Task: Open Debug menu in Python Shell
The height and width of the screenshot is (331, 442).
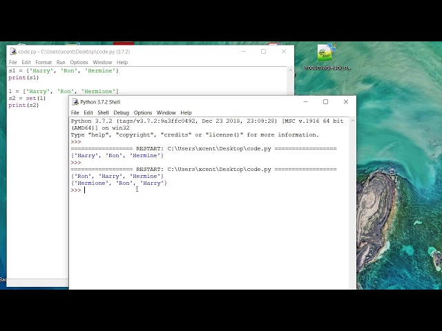Action: click(x=122, y=112)
